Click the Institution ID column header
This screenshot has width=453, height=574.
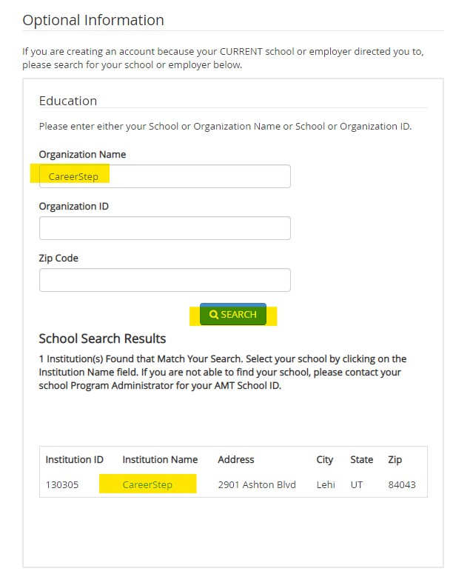coord(74,459)
